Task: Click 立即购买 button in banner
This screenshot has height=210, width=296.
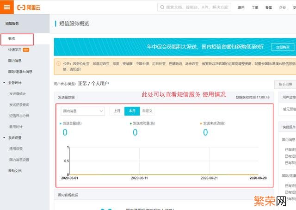Action: coord(283,47)
